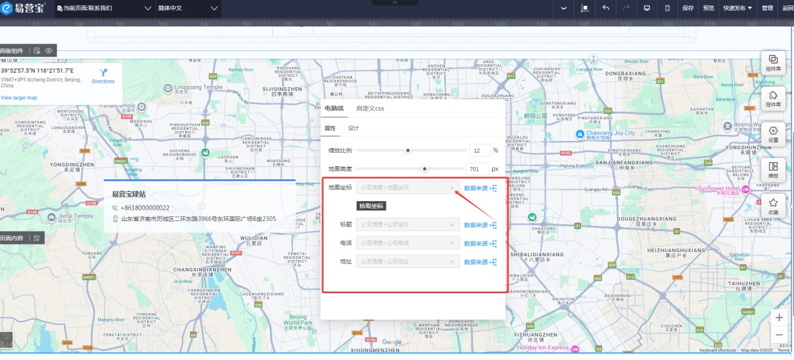Toggle visibility eye icon beside 高级组件
Viewport: 794px width, 360px height.
point(49,50)
